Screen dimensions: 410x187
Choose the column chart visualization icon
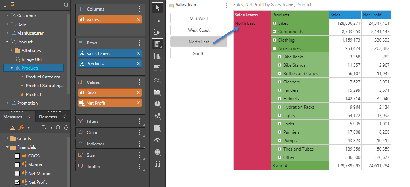point(157,56)
